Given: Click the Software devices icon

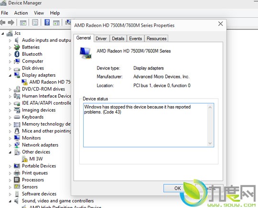Looking at the screenshot, I should click(x=17, y=194).
